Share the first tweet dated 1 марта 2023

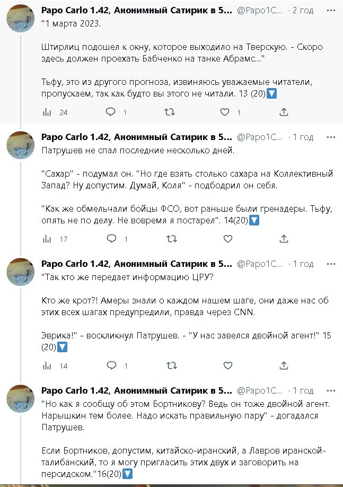(284, 112)
